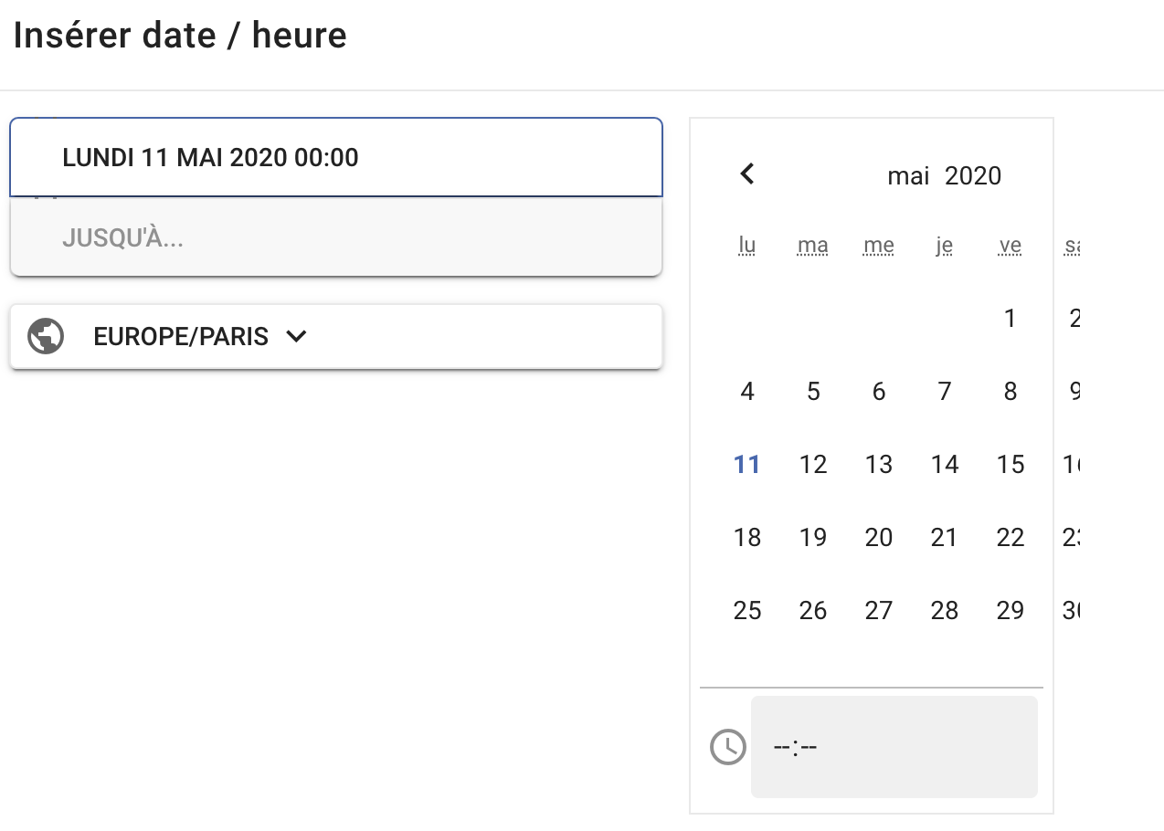Expand the Europe/Paris timezone dropdown
Viewport: 1164px width, 831px height.
(296, 336)
